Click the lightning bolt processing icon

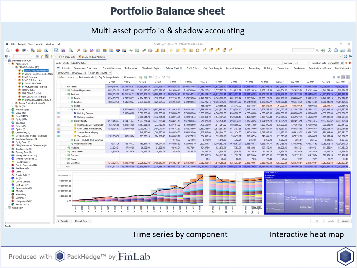pyautogui.click(x=171, y=50)
